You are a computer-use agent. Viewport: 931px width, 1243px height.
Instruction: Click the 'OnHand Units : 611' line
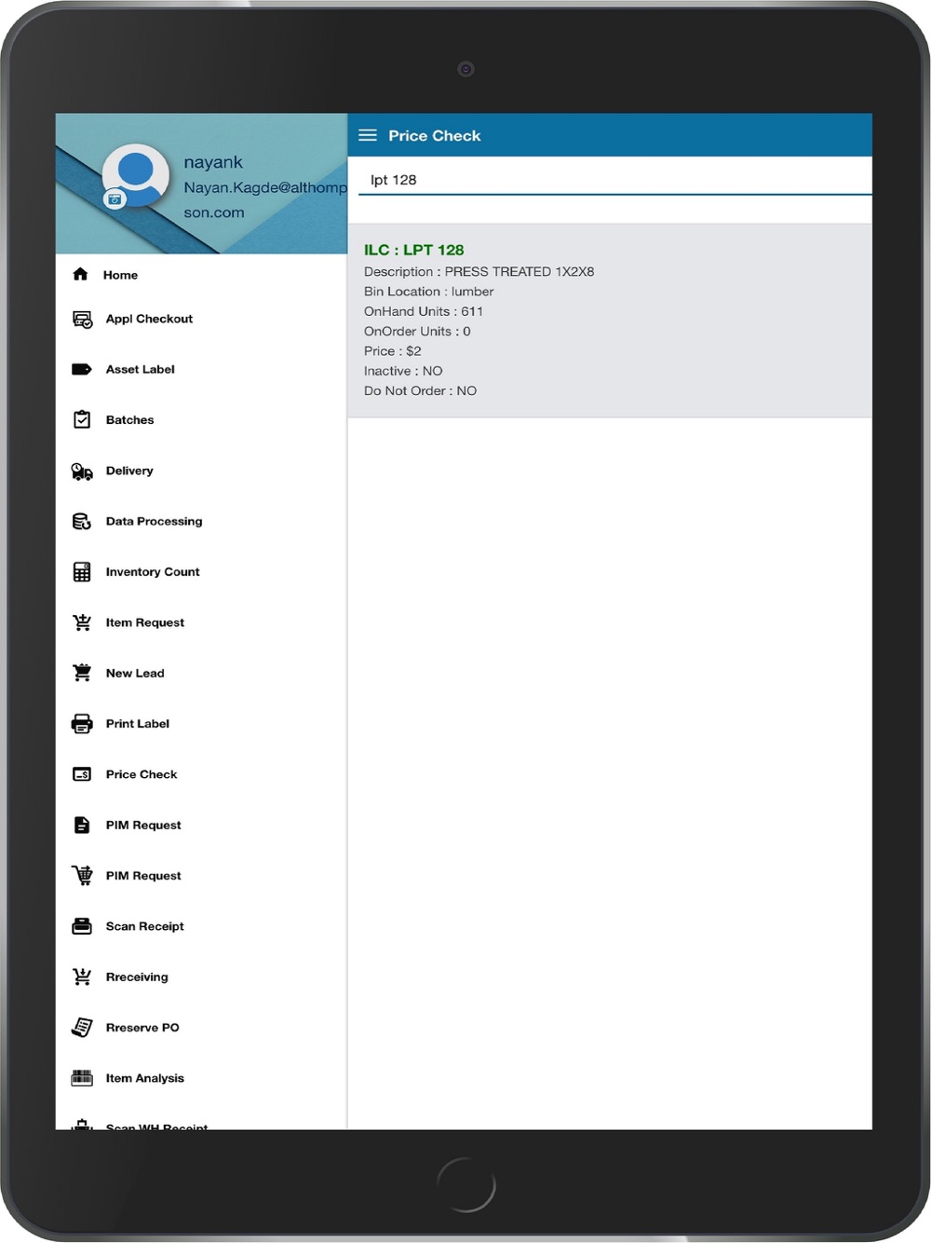[x=423, y=311]
